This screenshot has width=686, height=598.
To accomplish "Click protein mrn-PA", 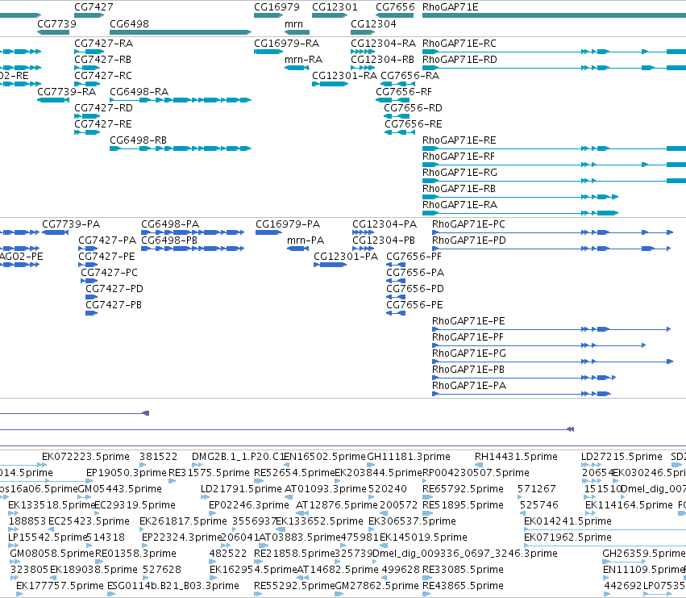I will (x=306, y=240).
